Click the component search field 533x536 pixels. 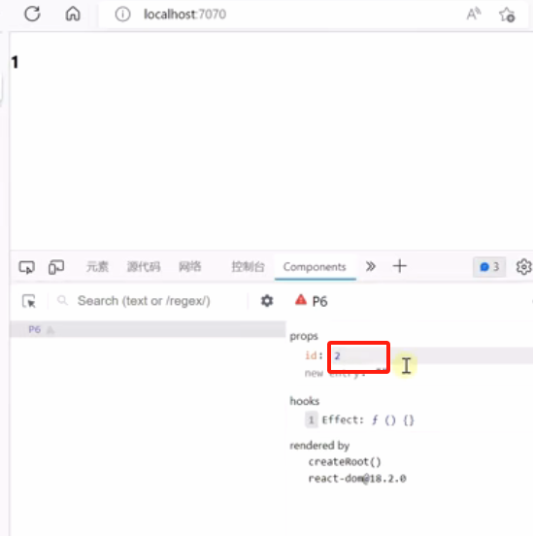click(144, 301)
